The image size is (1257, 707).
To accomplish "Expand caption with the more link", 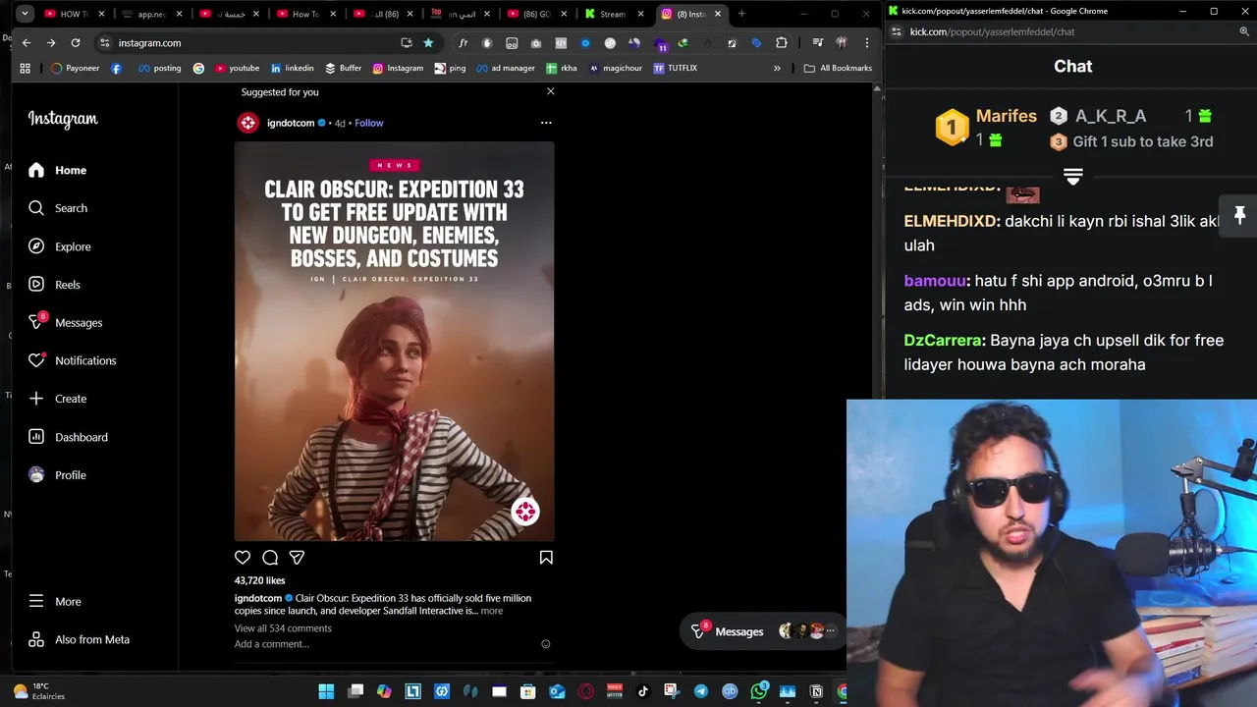I will point(492,611).
